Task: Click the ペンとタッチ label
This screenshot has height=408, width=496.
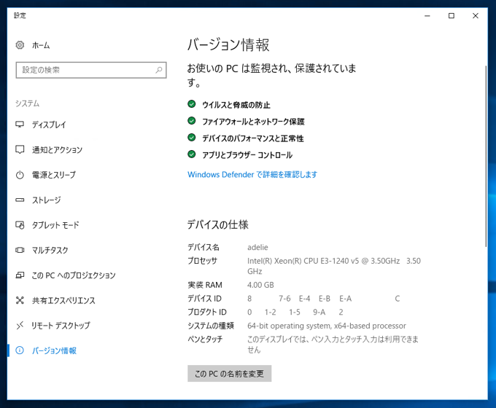Action: [x=205, y=339]
